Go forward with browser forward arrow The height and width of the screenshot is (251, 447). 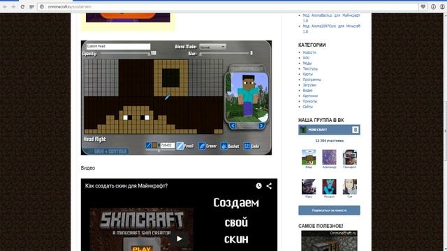tap(13, 6)
